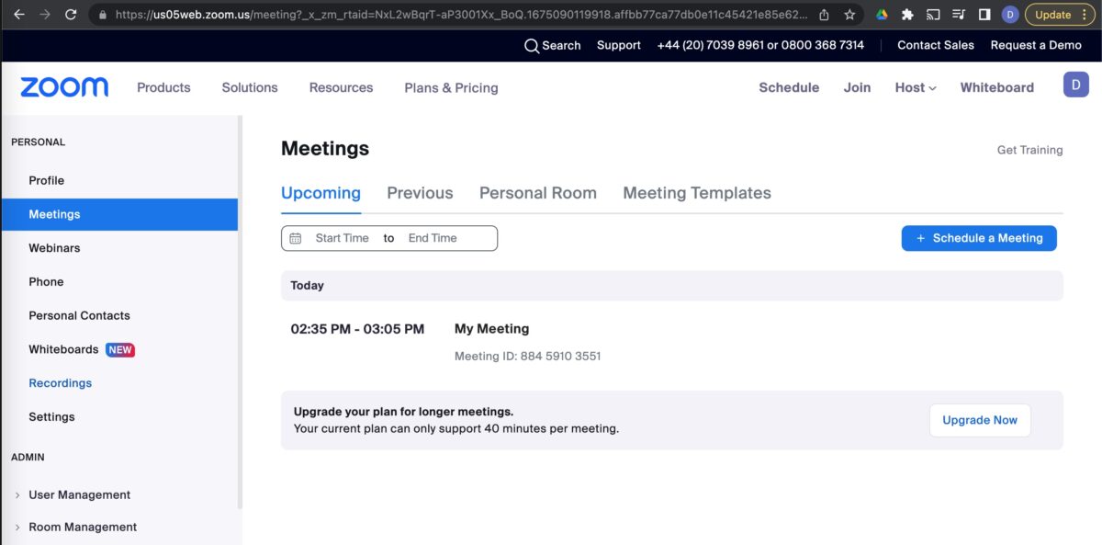Click the phone number +44 (20) 7039 8961
Viewport: 1102px width, 545px height.
[710, 45]
